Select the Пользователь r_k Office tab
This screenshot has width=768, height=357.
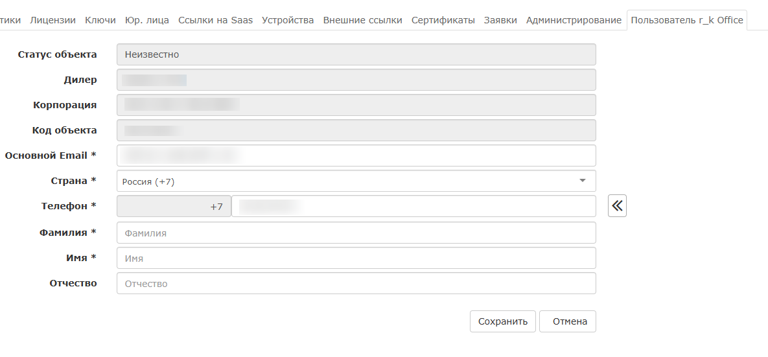tap(686, 20)
